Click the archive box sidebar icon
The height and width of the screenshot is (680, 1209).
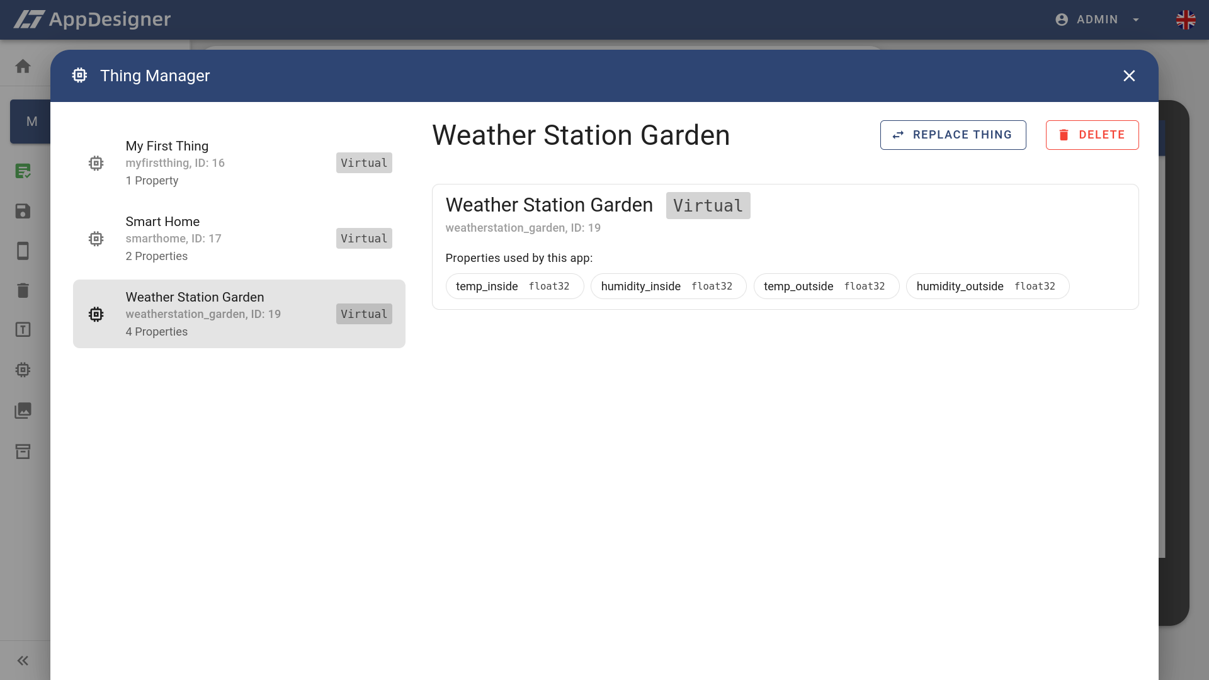23,451
